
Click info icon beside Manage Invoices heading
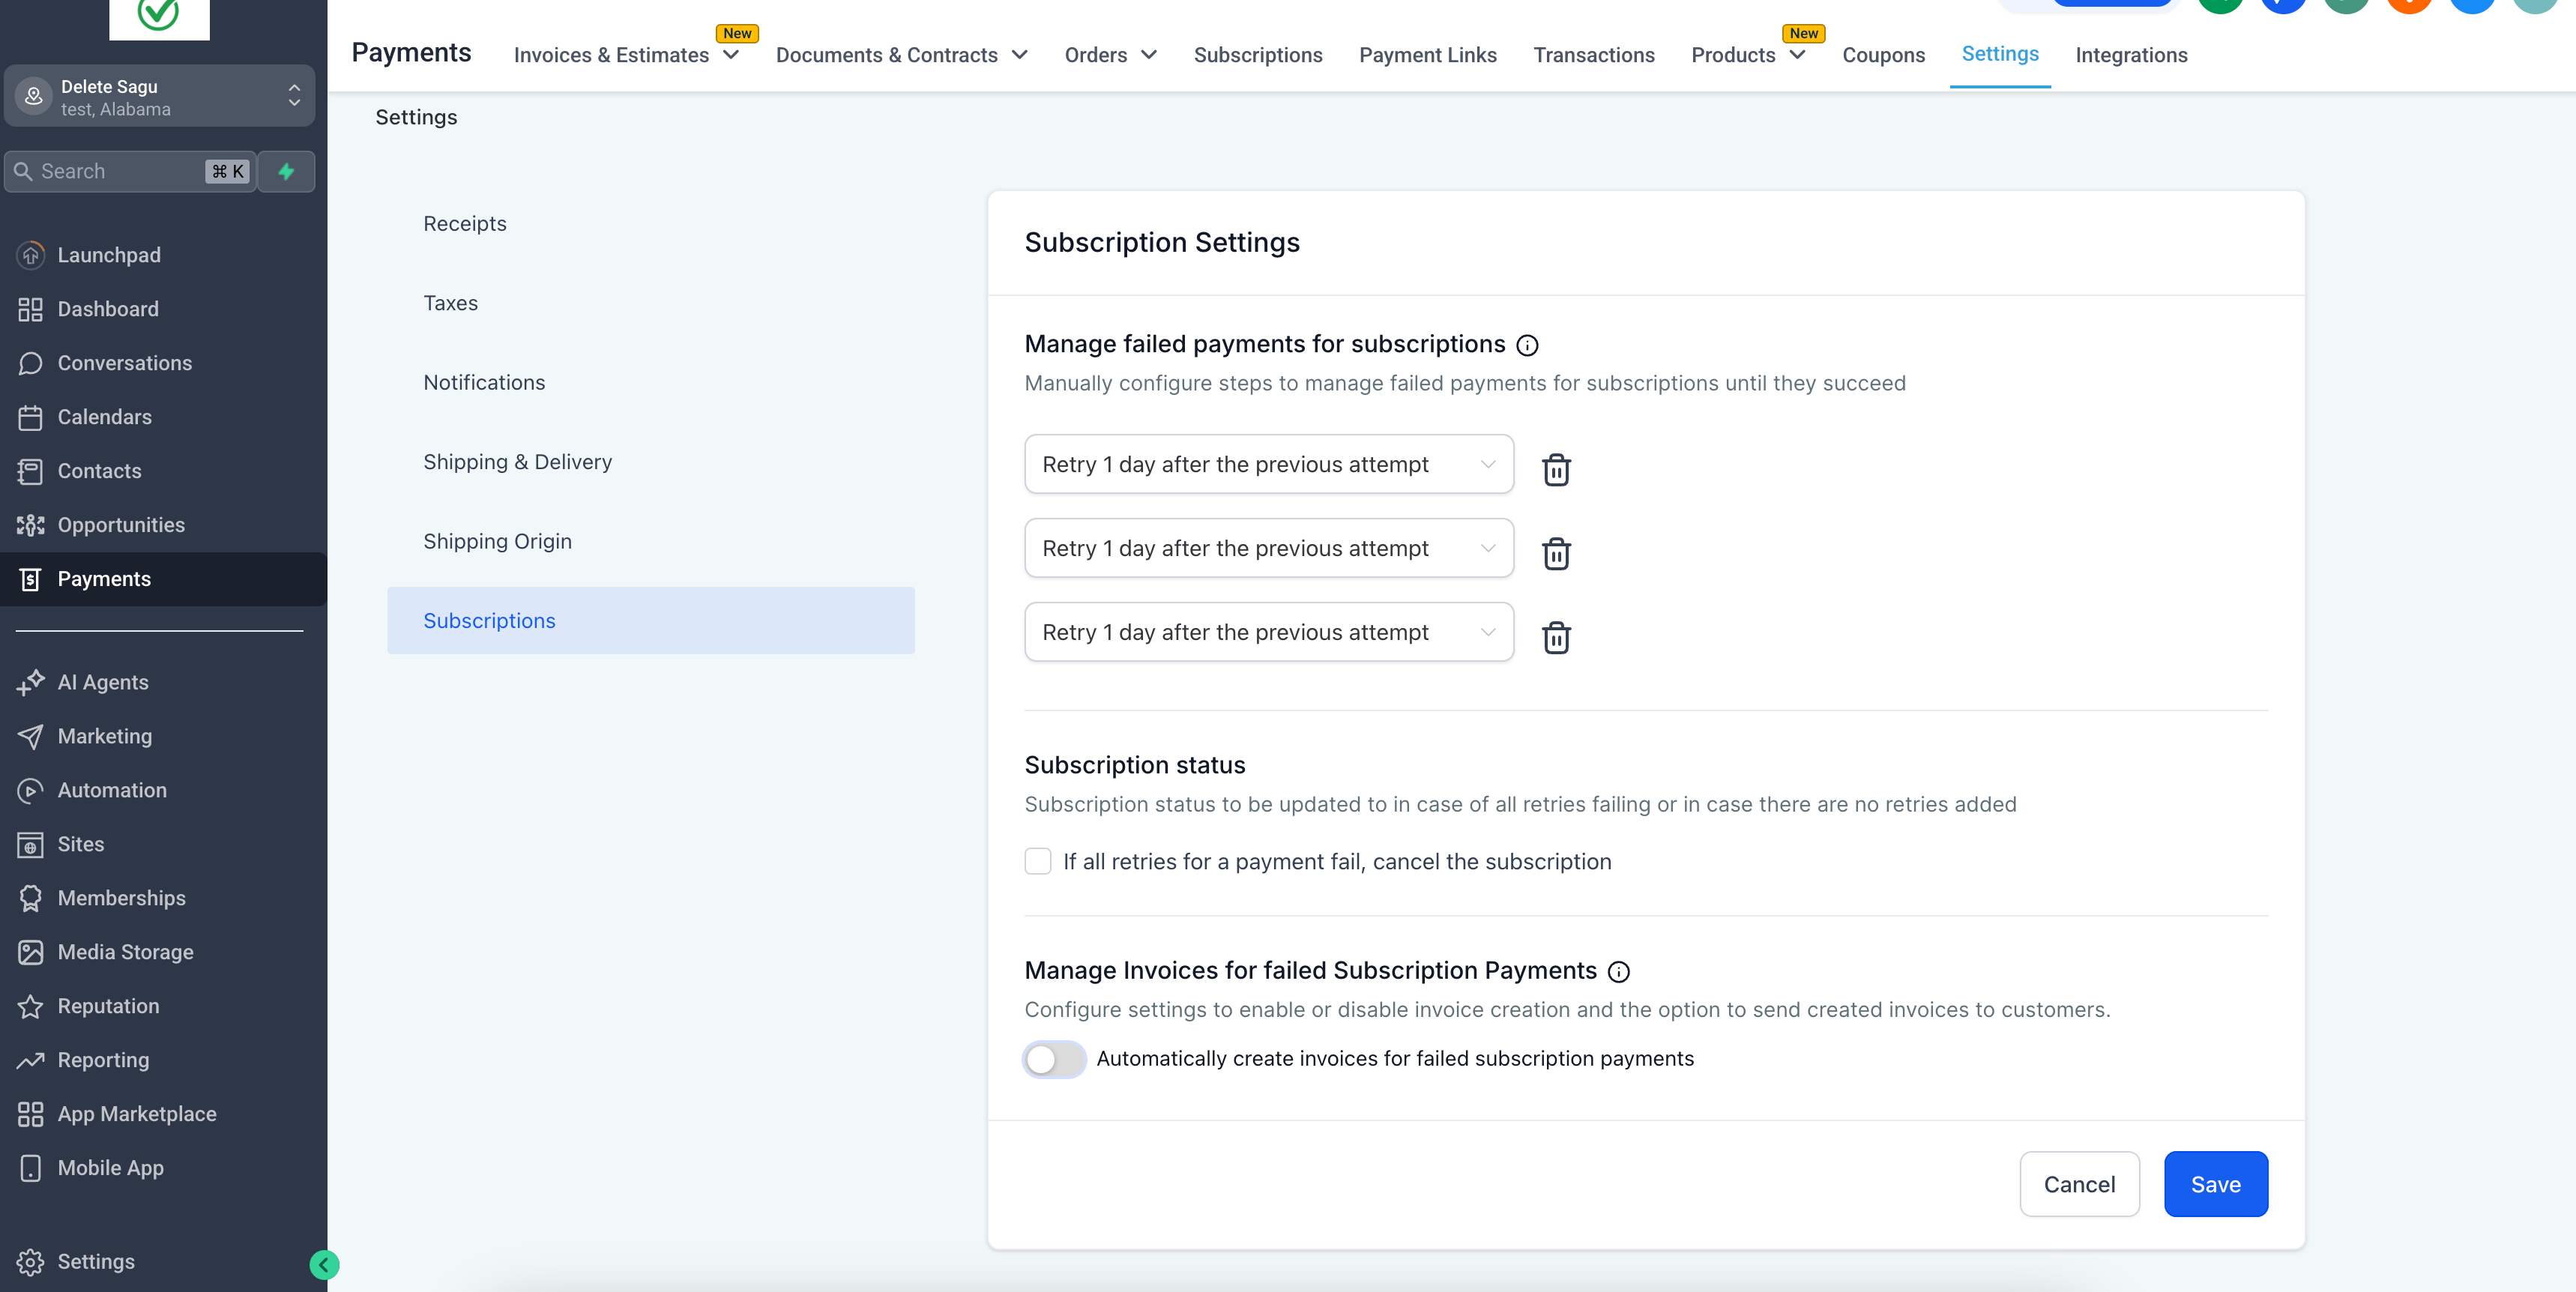pyautogui.click(x=1618, y=972)
